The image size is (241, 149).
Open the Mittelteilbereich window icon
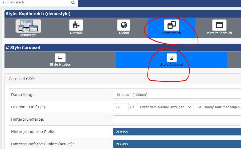point(219,25)
